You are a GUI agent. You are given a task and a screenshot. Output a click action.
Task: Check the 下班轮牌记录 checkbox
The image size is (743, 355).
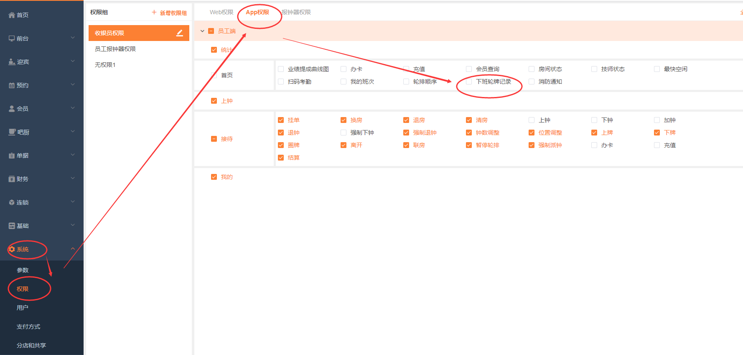469,82
